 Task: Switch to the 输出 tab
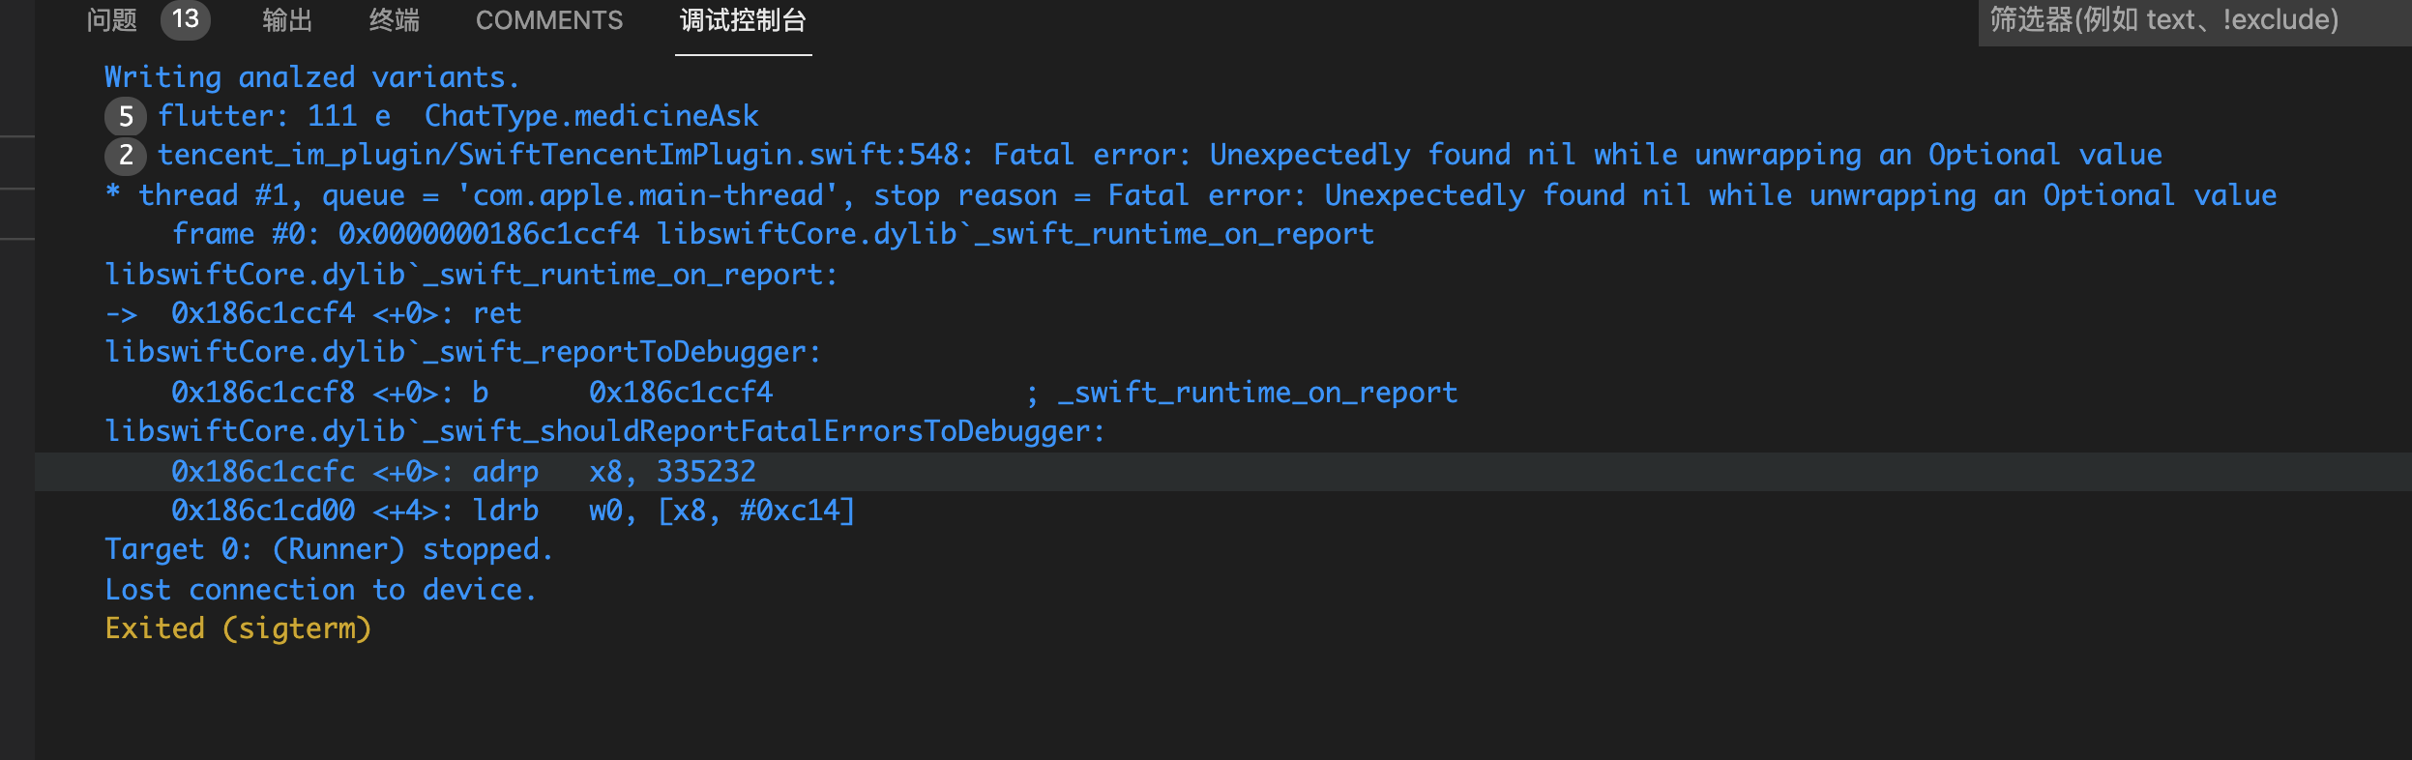point(286,19)
